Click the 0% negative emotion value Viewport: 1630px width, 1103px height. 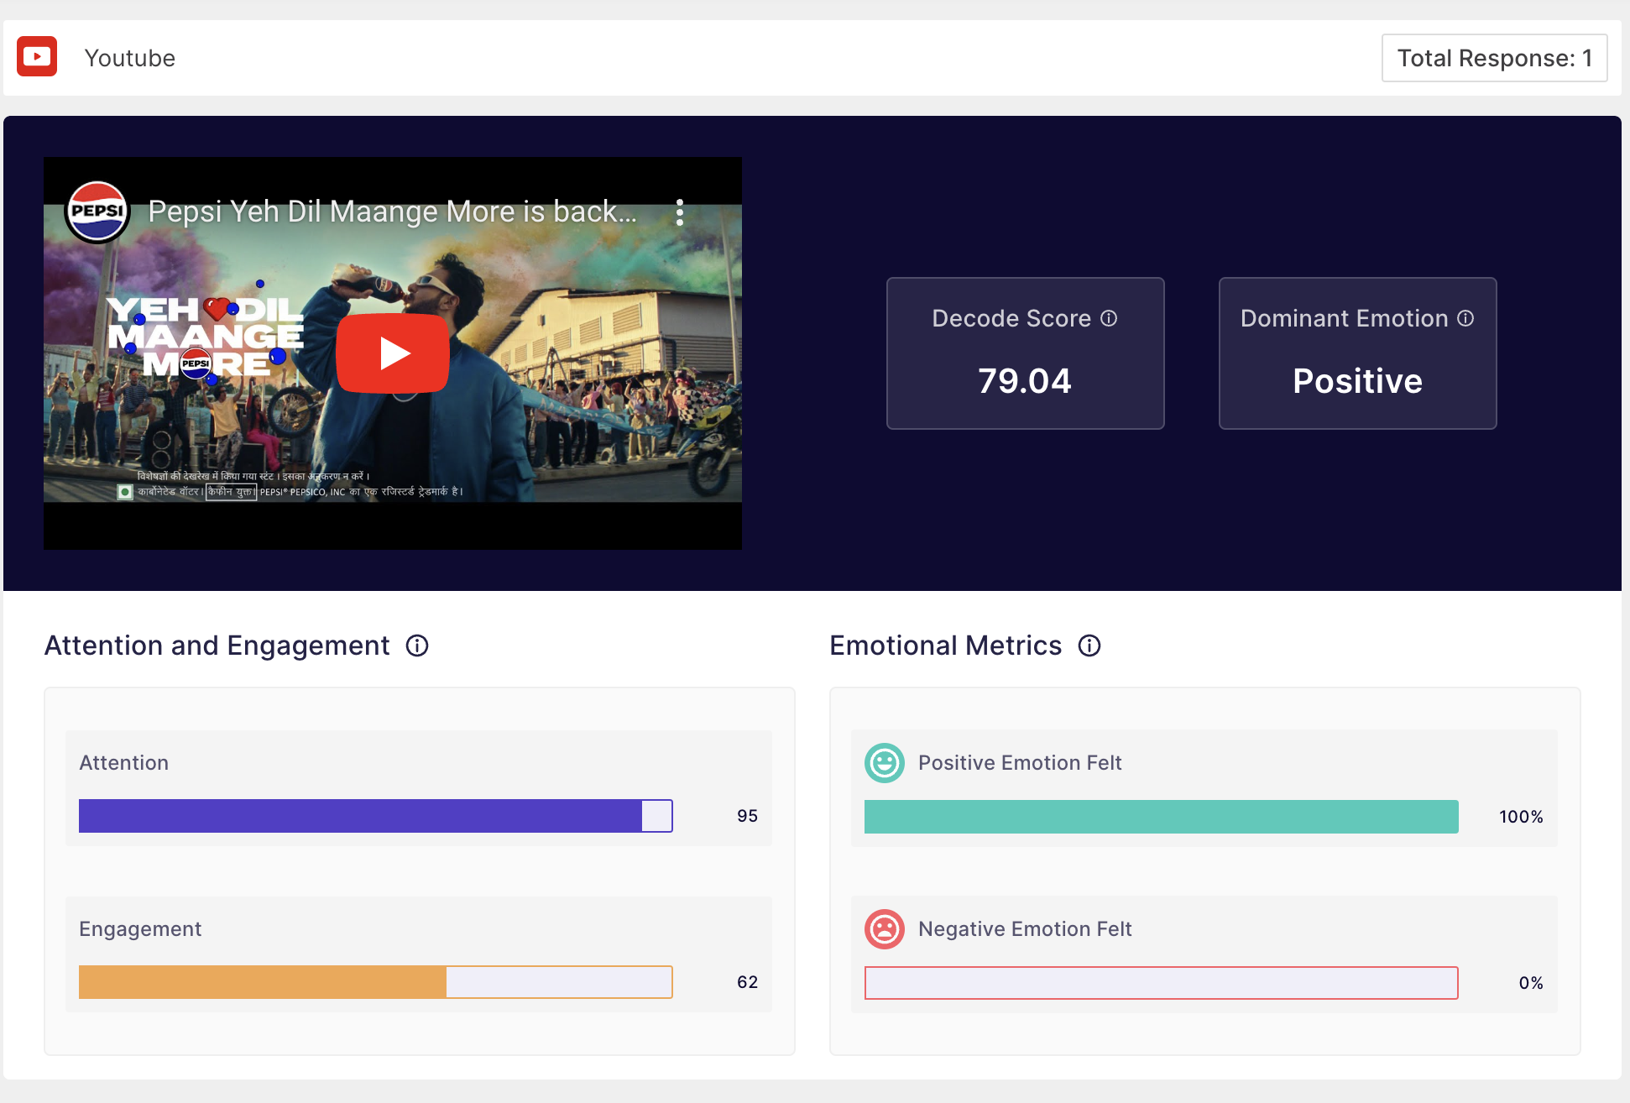1531,983
